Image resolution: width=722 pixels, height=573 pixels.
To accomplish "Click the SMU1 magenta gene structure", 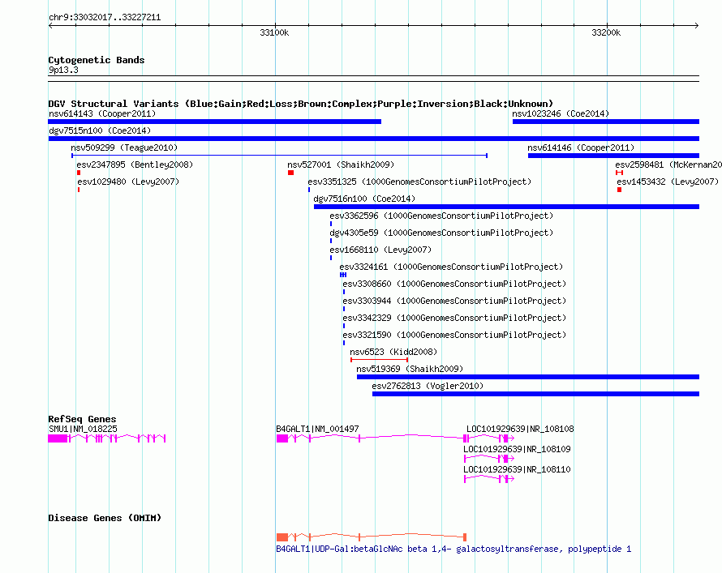I will 107,438.
